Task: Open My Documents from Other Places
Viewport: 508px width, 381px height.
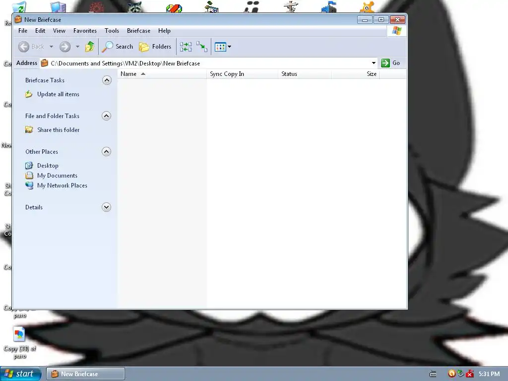Action: coord(58,176)
